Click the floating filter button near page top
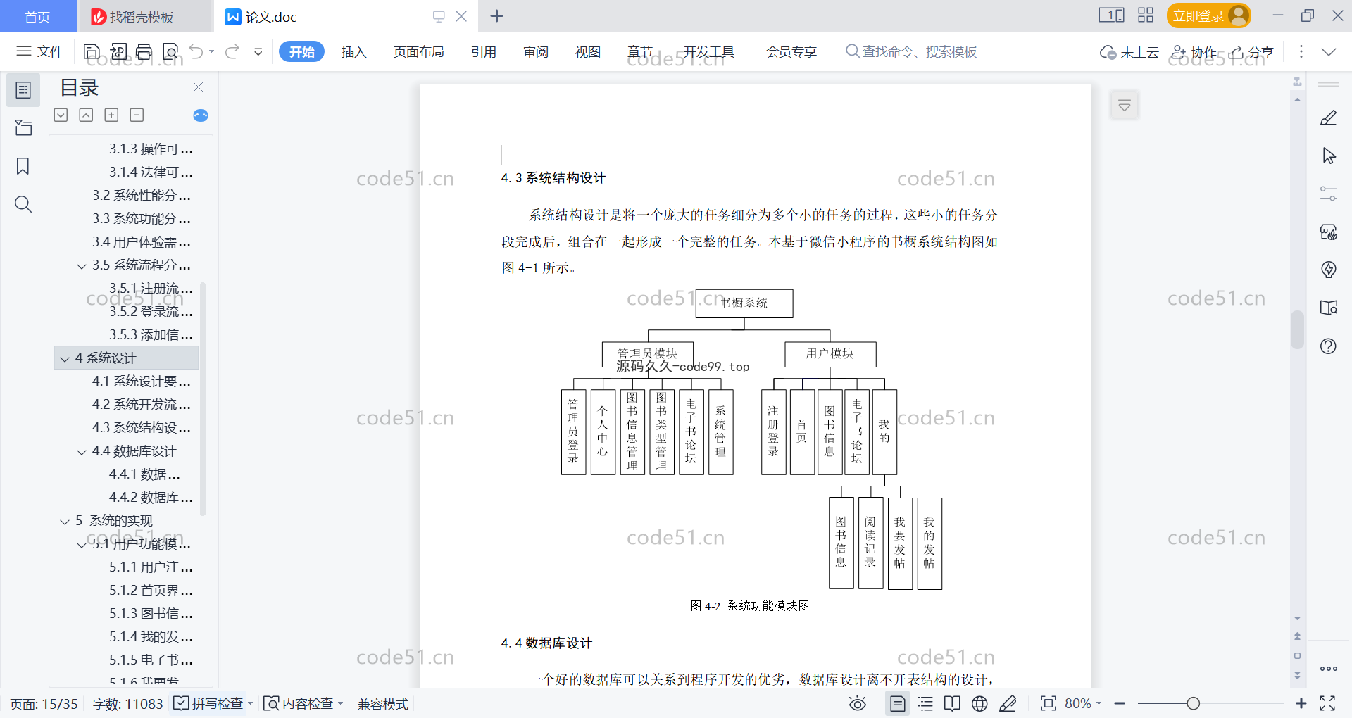This screenshot has width=1352, height=718. 1125,106
